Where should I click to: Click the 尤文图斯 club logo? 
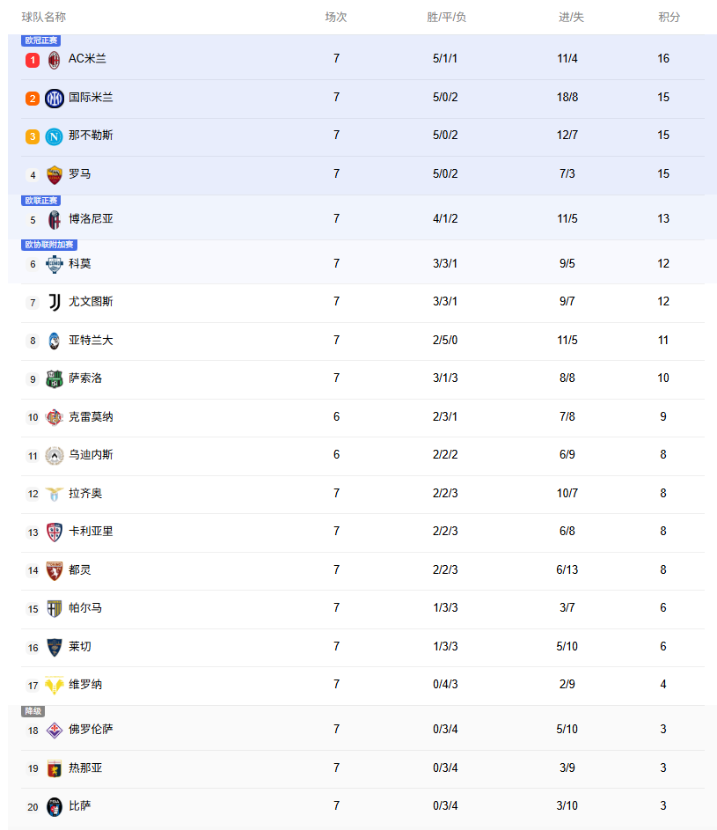point(55,302)
